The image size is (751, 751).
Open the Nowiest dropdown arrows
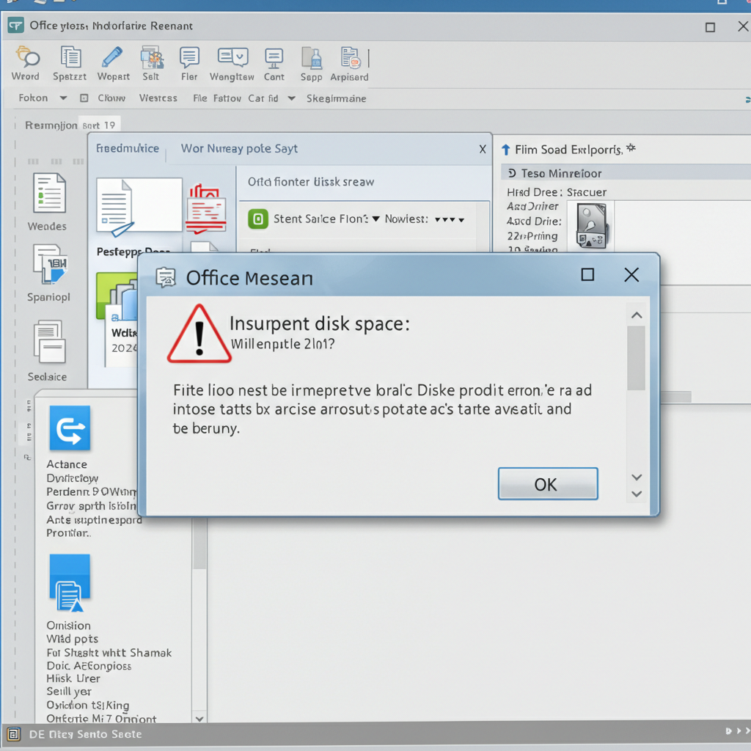[x=450, y=220]
